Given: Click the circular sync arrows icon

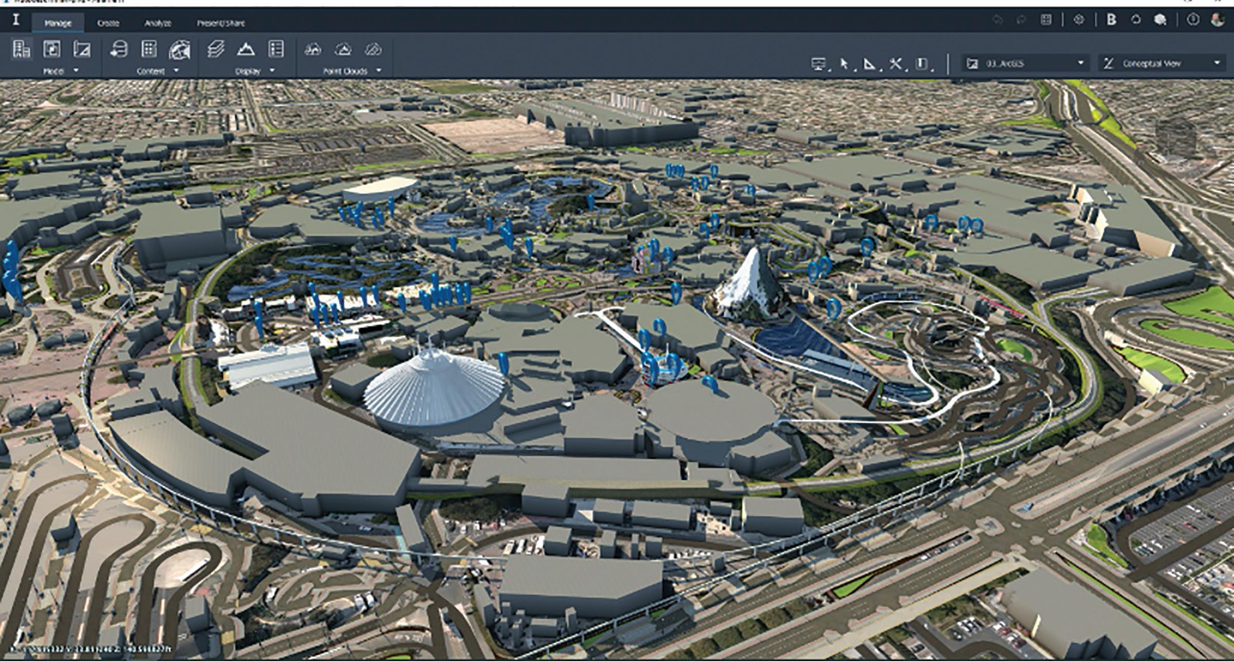Looking at the screenshot, I should pyautogui.click(x=1135, y=20).
